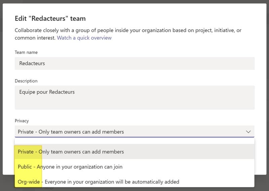This screenshot has height=191, width=269.
Task: Click the dimmed backdrop below the dialog
Action: (134, 189)
